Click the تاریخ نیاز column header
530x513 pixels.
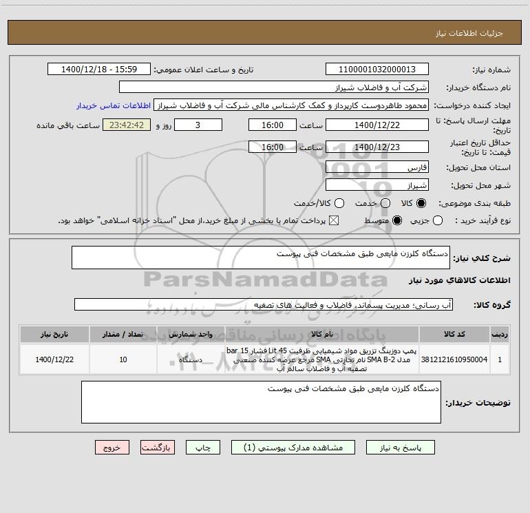(54, 334)
